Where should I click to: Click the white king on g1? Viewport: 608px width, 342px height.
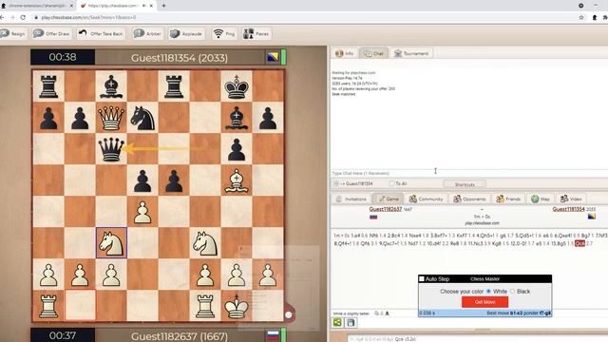pos(237,306)
